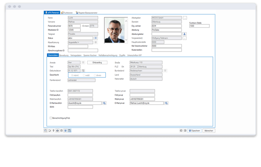Click the Kst-Verantwortlicher field
This screenshot has height=167, width=261.
167,46
